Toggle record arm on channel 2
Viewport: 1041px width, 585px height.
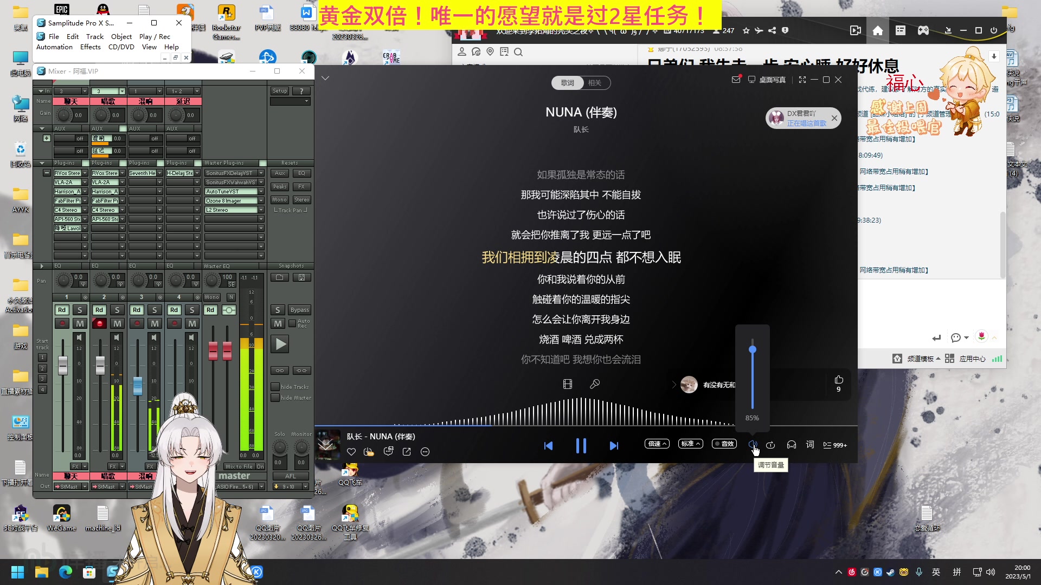pyautogui.click(x=99, y=323)
